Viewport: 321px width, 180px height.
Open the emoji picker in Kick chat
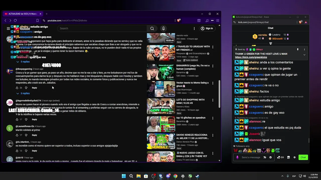click(x=271, y=157)
